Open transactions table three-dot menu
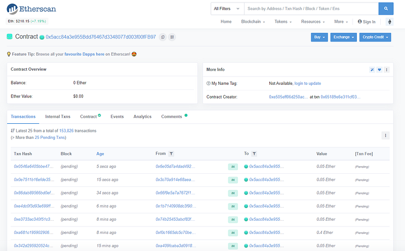405x251 pixels. pyautogui.click(x=386, y=135)
